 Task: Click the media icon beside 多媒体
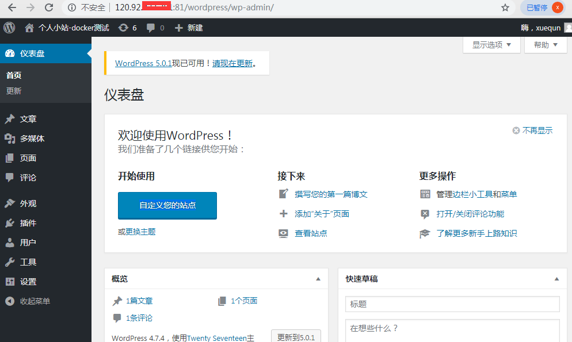pos(10,139)
